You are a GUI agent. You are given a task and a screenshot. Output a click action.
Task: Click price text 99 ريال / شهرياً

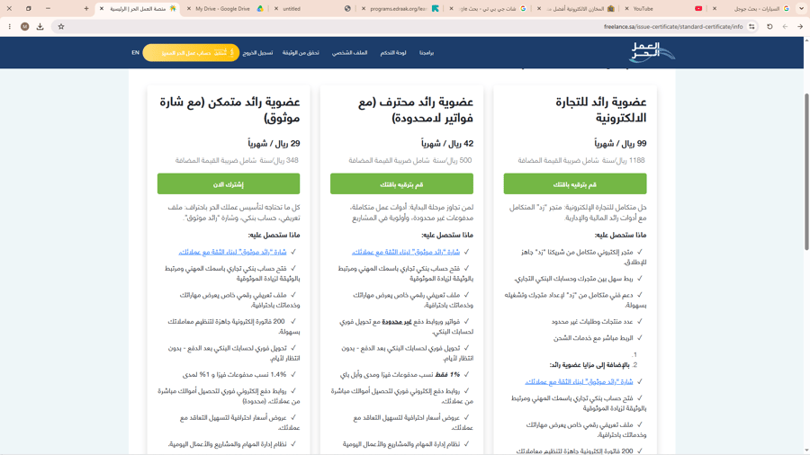(620, 143)
